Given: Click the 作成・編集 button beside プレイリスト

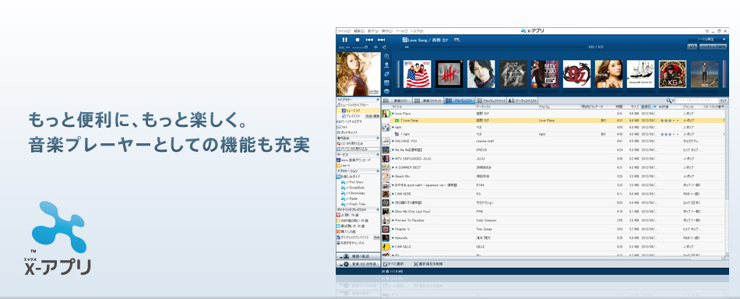Looking at the screenshot, I should click(x=372, y=115).
